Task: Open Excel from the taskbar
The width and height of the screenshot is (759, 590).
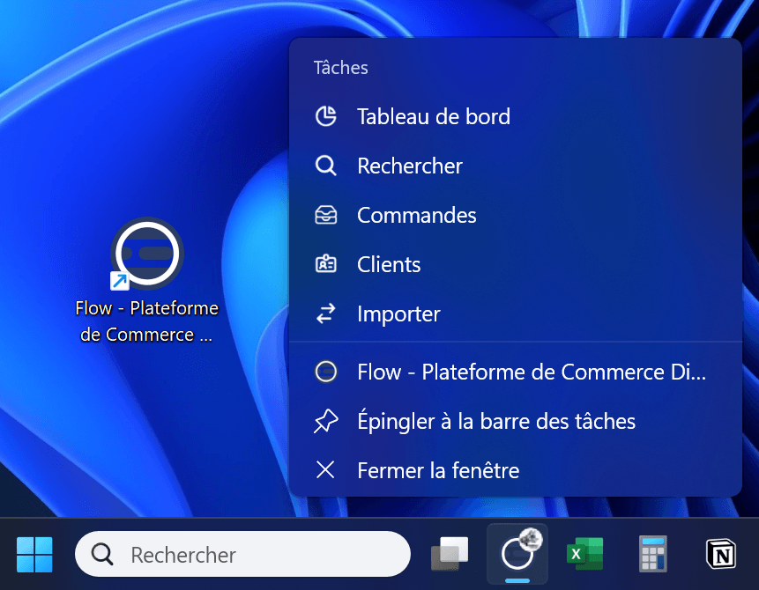Action: point(584,554)
